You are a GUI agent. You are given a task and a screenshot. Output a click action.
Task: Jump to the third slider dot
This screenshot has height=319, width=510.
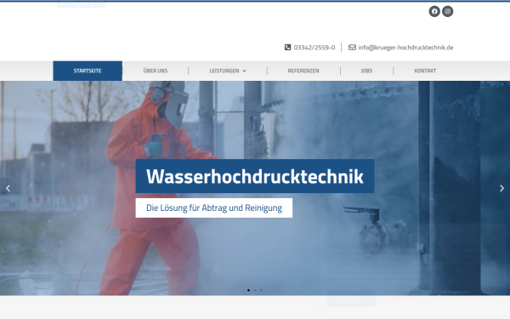(x=261, y=290)
